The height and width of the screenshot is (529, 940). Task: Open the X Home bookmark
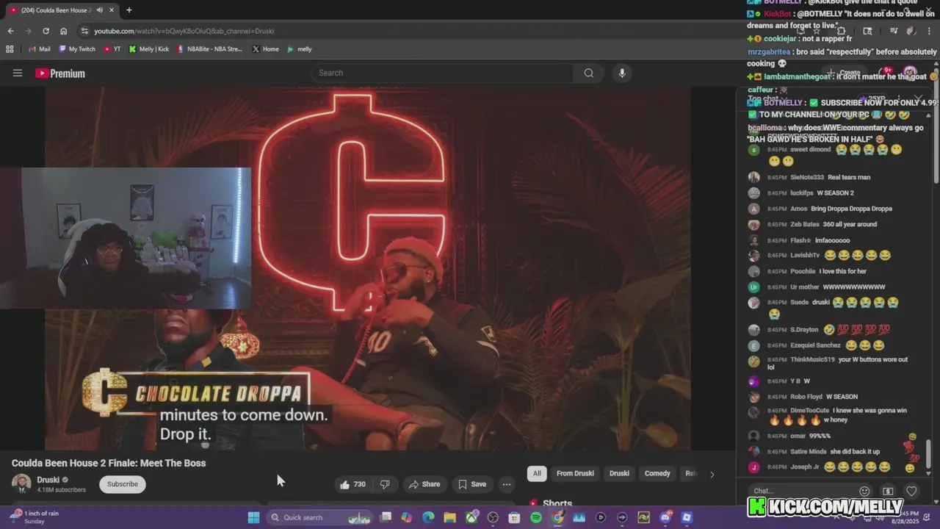coord(265,49)
